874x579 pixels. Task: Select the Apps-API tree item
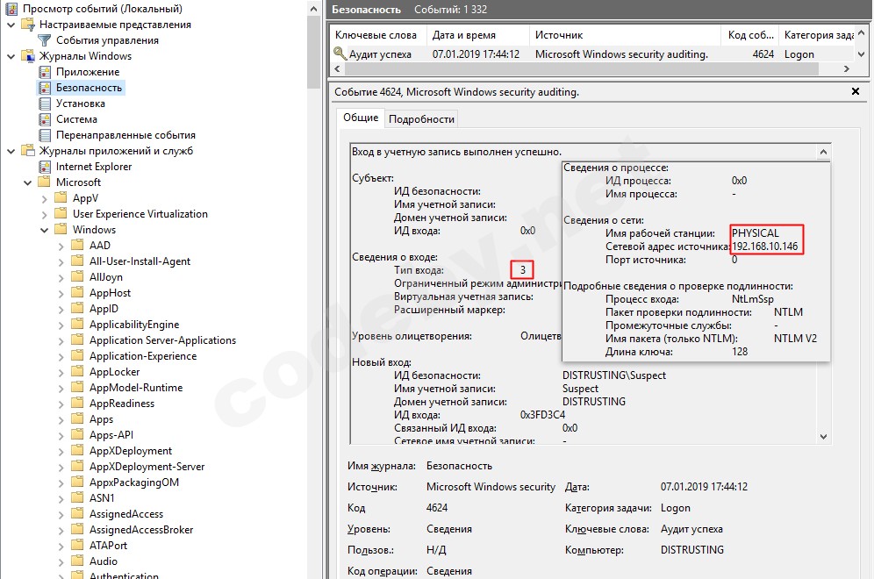point(111,434)
